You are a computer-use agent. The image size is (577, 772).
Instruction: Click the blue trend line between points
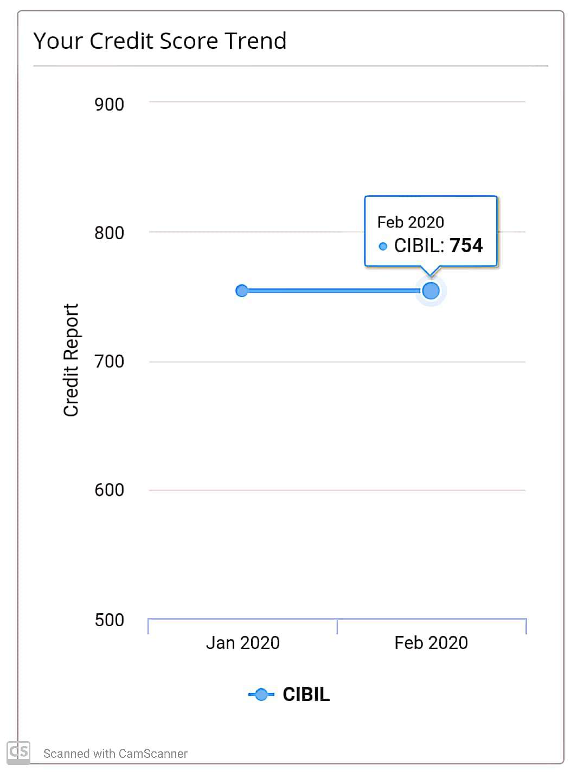[335, 291]
